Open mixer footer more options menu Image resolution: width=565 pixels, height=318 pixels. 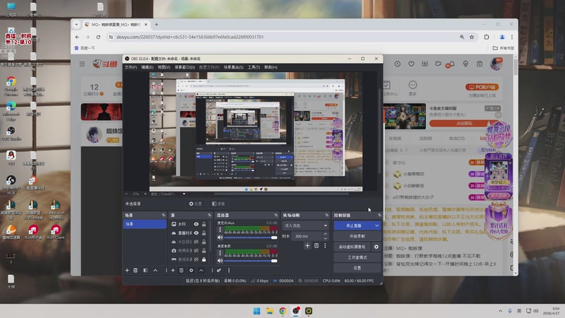[x=229, y=271]
